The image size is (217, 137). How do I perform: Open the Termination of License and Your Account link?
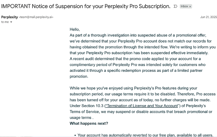142,106
